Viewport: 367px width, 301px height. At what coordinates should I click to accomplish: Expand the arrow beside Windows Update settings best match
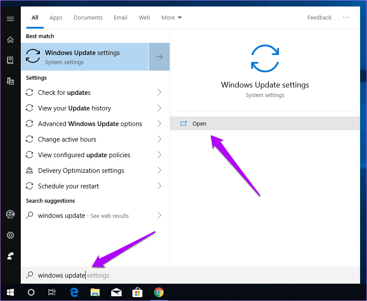tap(159, 57)
